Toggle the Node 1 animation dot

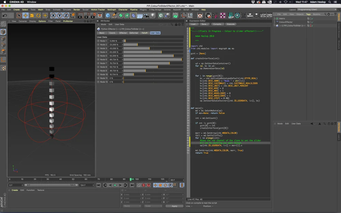[x=98, y=41]
